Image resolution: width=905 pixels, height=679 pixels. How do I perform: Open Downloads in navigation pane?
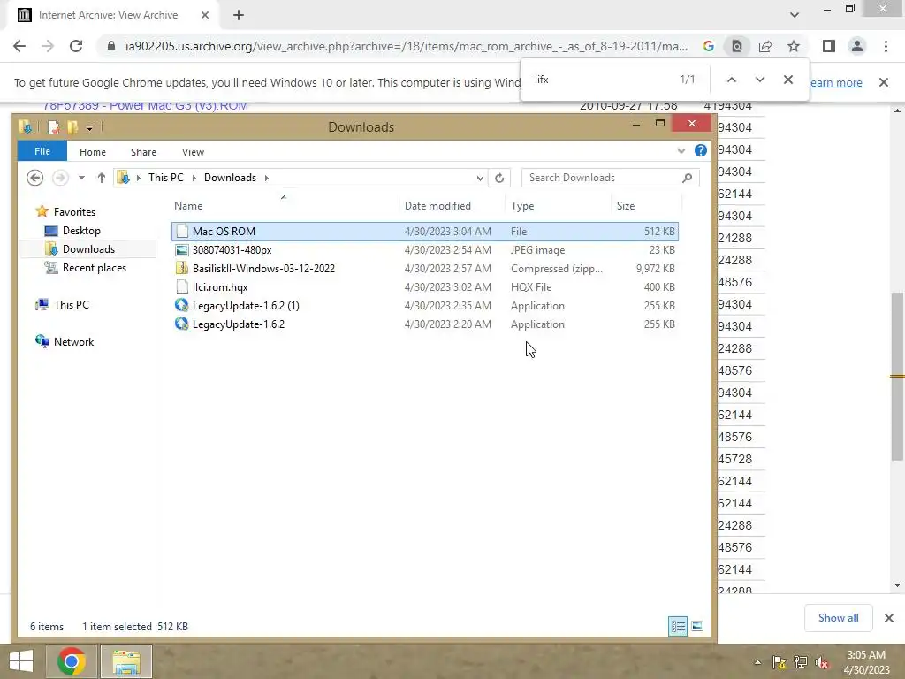click(88, 248)
